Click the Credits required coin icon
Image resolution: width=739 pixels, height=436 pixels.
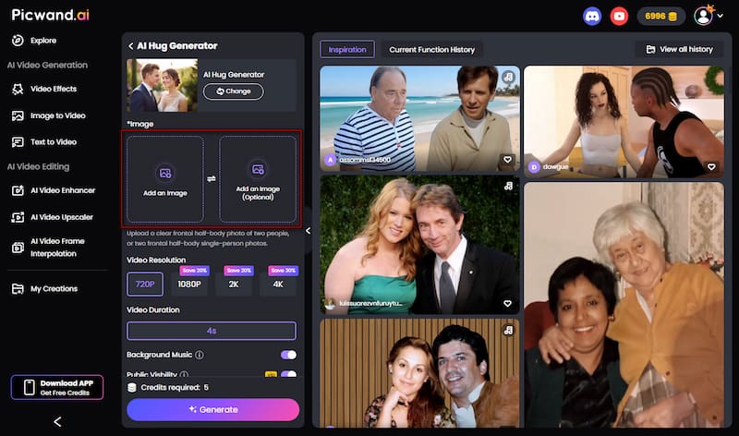132,387
